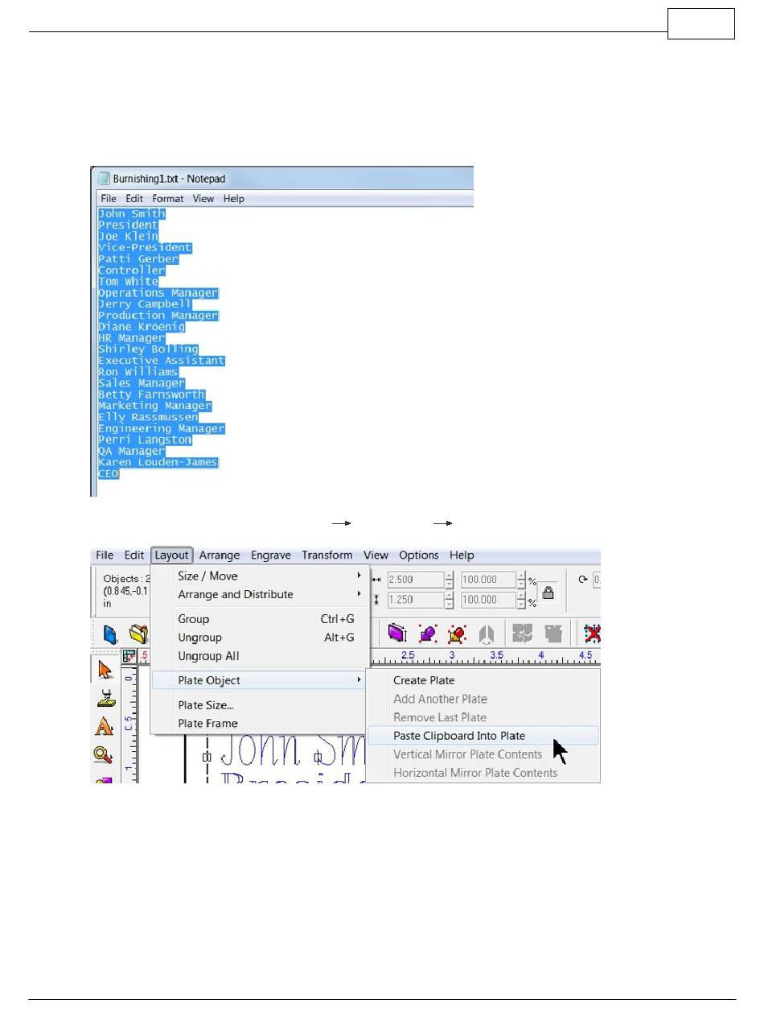Click the grayed weld icon in the toolbar

click(x=524, y=634)
